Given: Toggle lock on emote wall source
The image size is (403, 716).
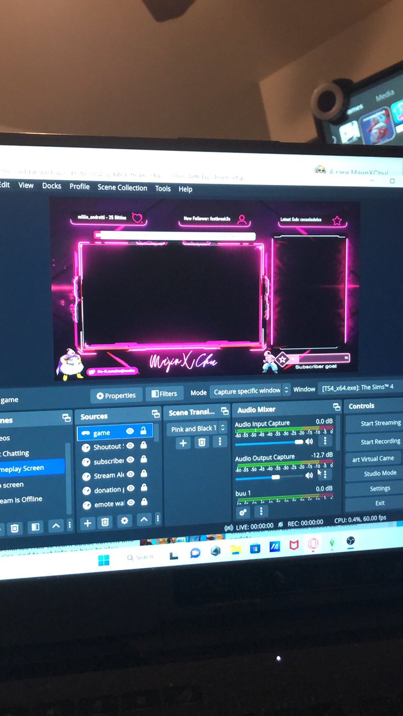Looking at the screenshot, I should coord(144,502).
